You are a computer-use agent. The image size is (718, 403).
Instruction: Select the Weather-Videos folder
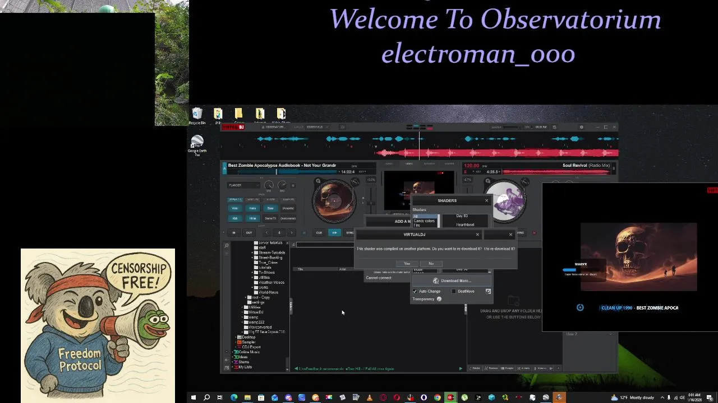coord(271,282)
